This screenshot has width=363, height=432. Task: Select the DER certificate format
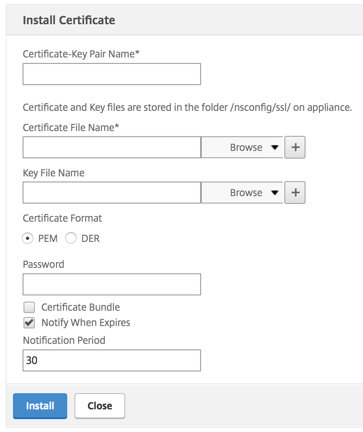(71, 239)
